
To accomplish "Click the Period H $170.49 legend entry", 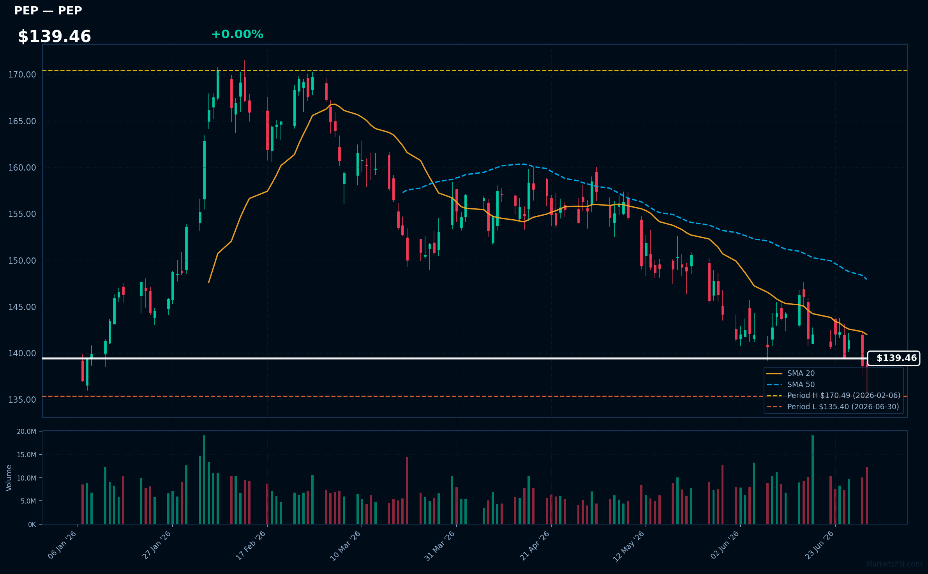I will click(844, 396).
